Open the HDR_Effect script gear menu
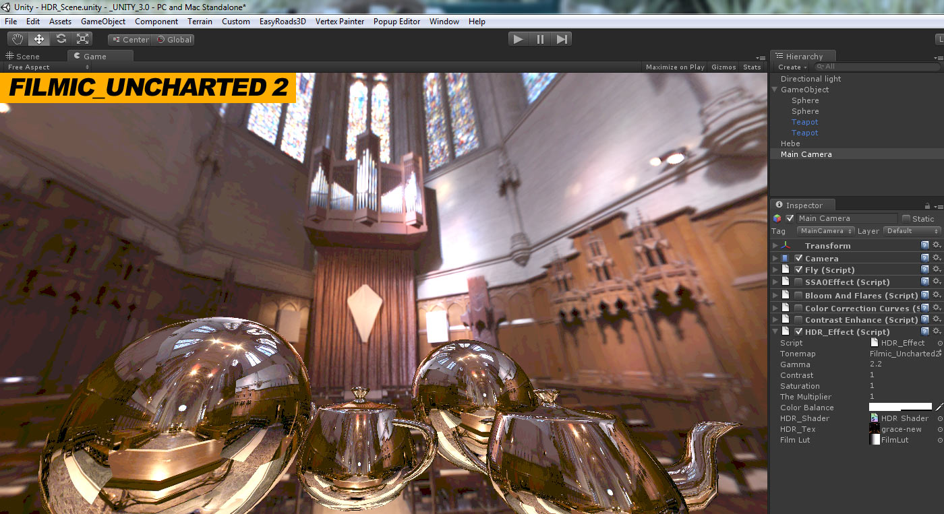Viewport: 944px width, 514px height. click(937, 331)
